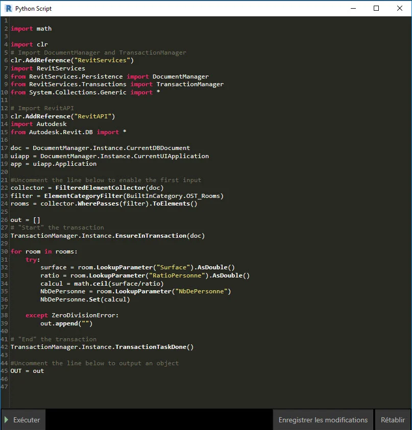The width and height of the screenshot is (412, 430).
Task: Click the green play arrow icon
Action: (x=6, y=420)
